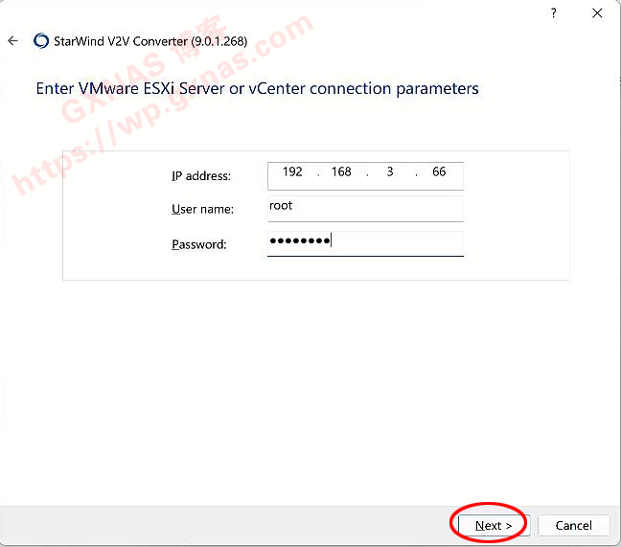
Task: Select the fourth IP octet showing 66
Action: tap(439, 172)
